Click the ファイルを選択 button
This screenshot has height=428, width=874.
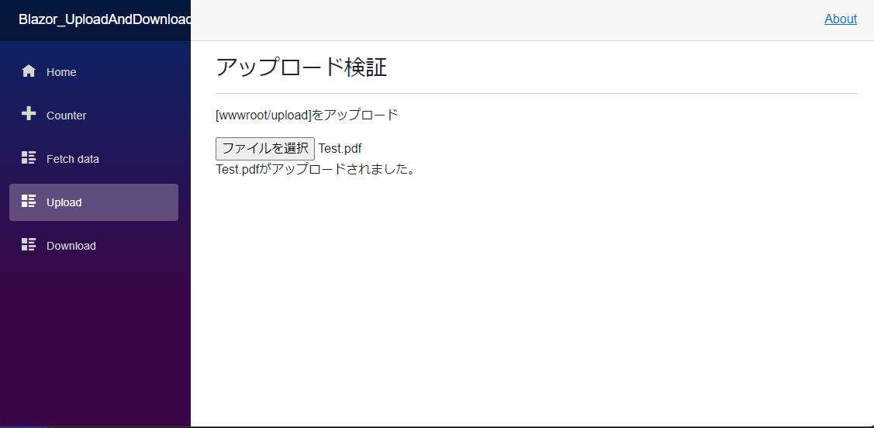pyautogui.click(x=265, y=149)
